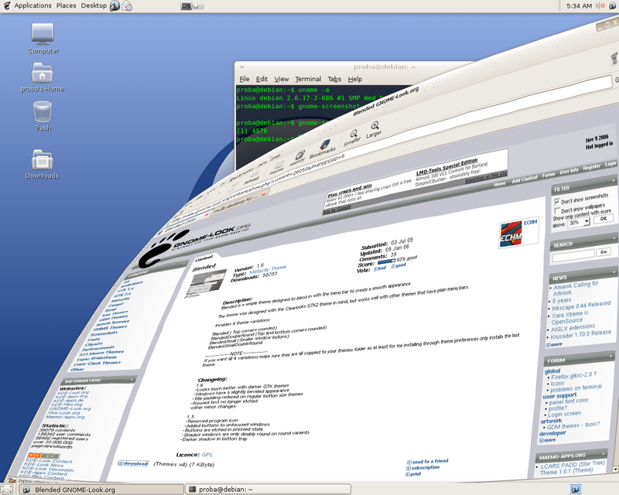The width and height of the screenshot is (619, 495).
Task: Open the Inkscape 0.44 Released news link
Action: pyautogui.click(x=581, y=306)
